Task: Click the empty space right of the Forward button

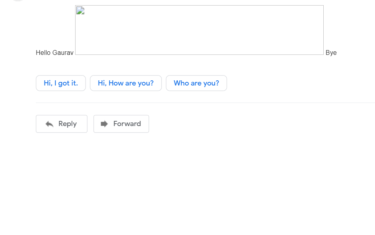Action: pos(239,124)
